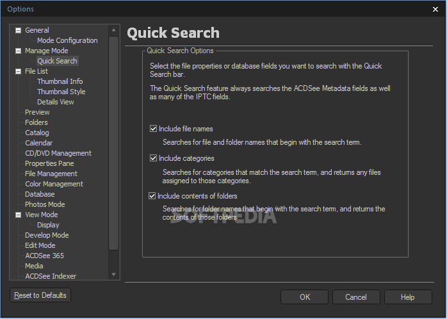Select General in options tree
The height and width of the screenshot is (319, 447).
click(x=37, y=30)
